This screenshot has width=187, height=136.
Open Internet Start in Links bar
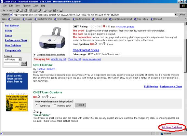pos(100,19)
